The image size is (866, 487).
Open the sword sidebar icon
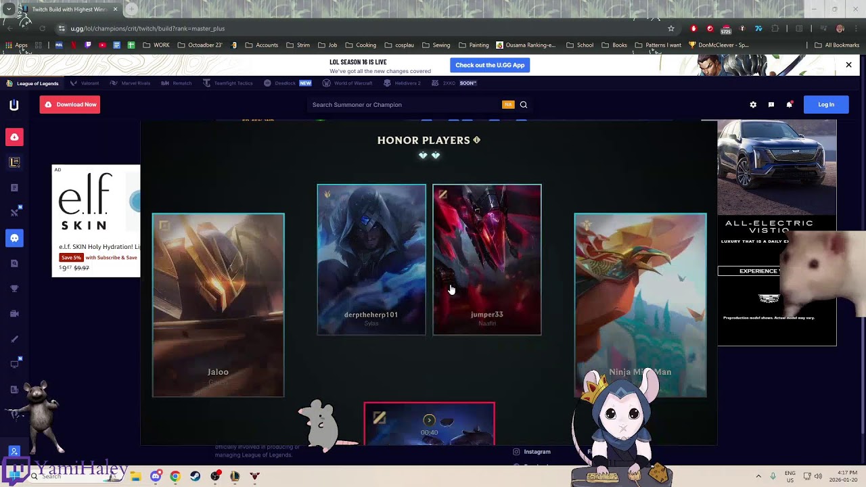[14, 339]
